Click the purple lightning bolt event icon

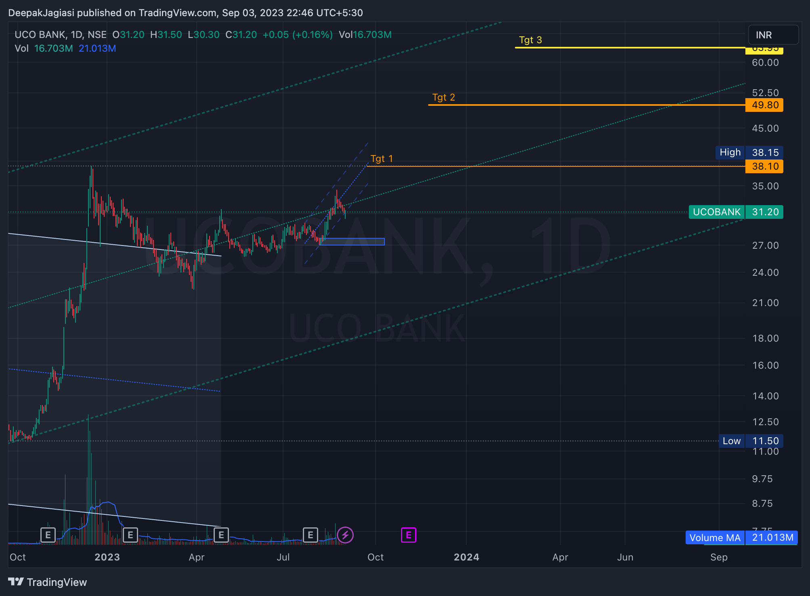(x=345, y=535)
